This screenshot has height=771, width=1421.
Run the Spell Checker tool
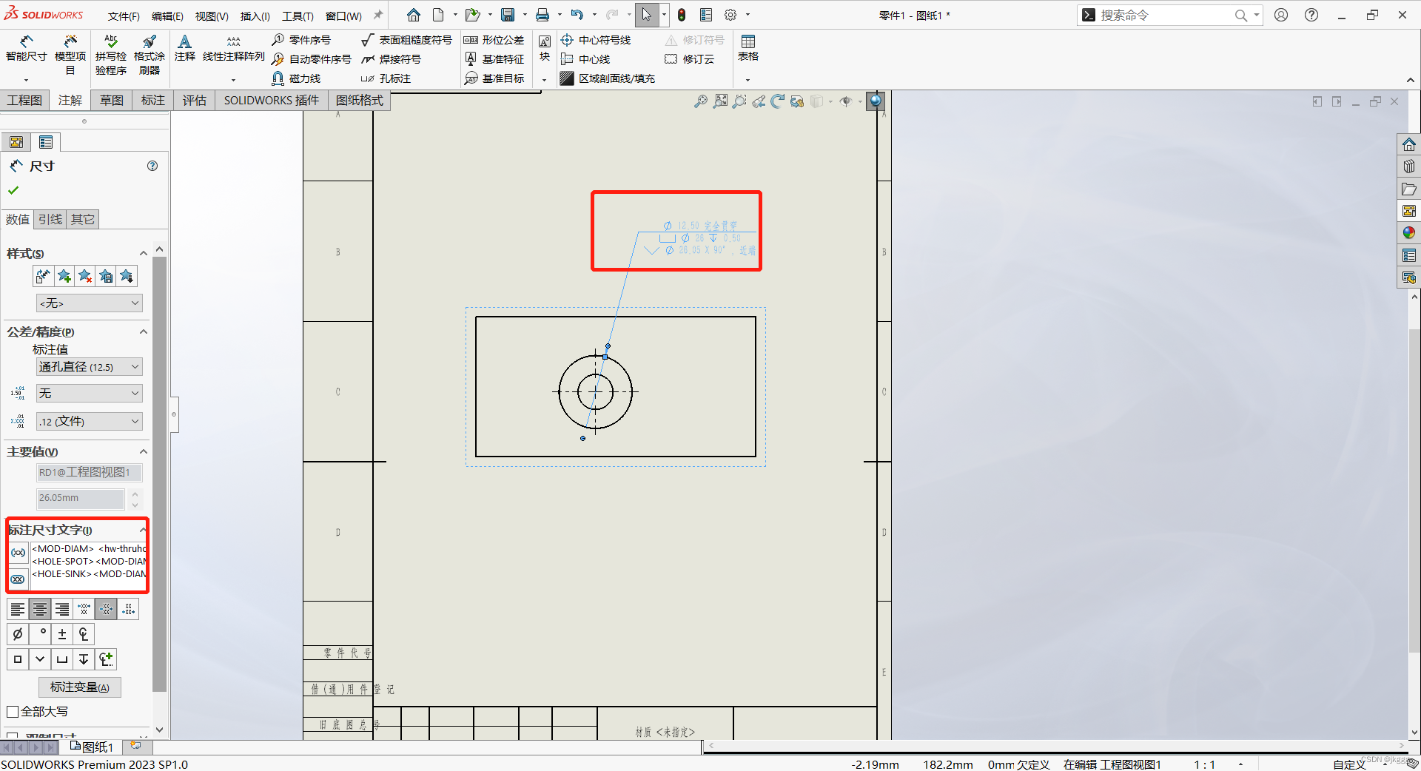click(111, 54)
